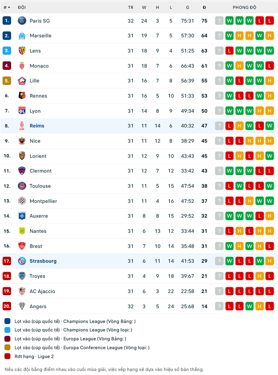Click the Angers question mark form badge
This screenshot has height=375, width=278.
coord(219,306)
